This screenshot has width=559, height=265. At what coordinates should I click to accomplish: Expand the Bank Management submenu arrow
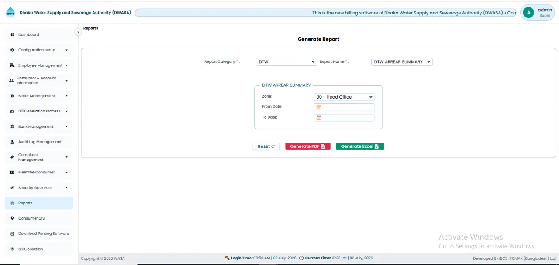click(66, 126)
